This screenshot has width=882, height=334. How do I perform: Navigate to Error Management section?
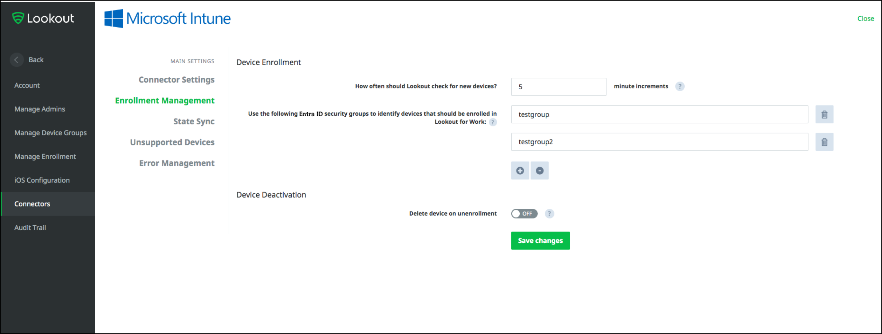pos(177,162)
